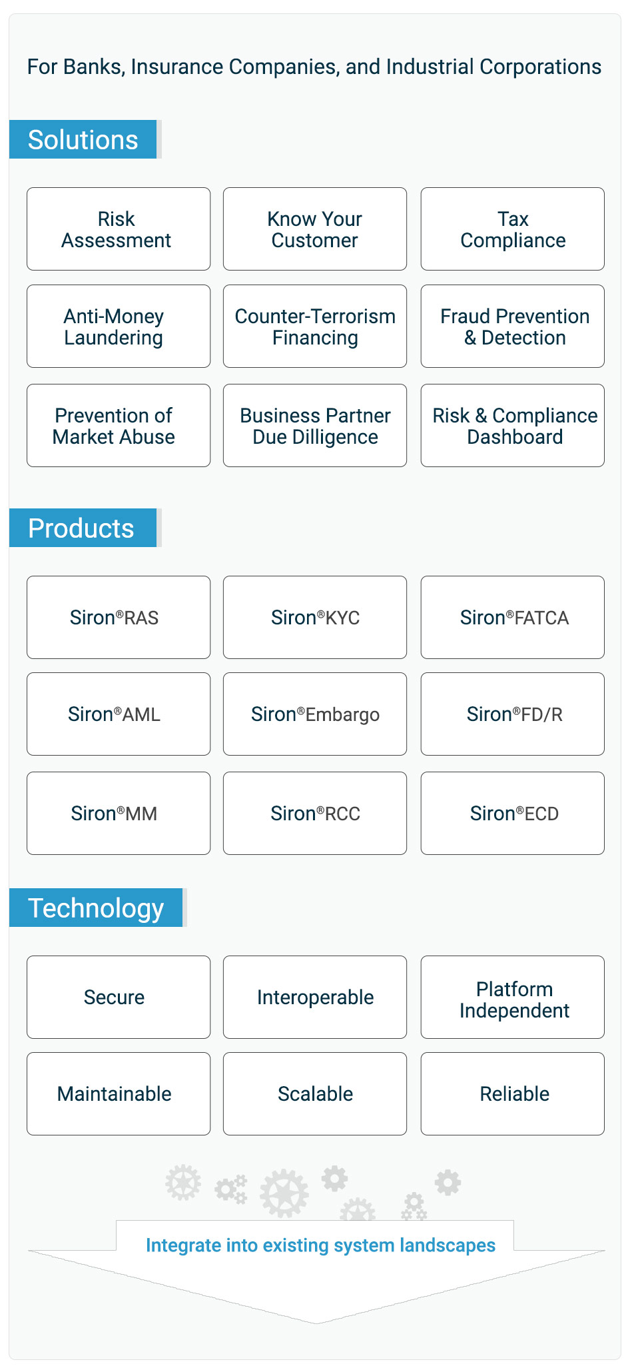
Task: Select the Solutions section header
Action: 83,139
